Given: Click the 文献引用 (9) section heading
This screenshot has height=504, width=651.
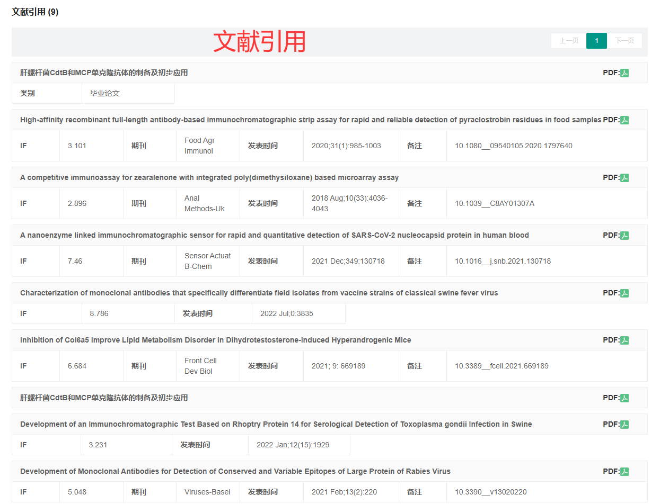Looking at the screenshot, I should (x=35, y=12).
